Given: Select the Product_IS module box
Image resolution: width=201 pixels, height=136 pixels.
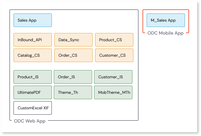Looking at the screenshot, I should [33, 77].
